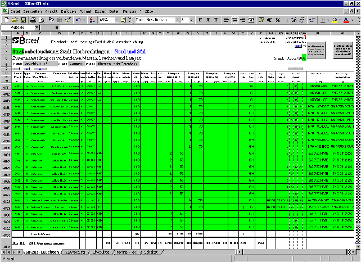
Task: Select the Format Painter brush icon
Action: [68, 20]
